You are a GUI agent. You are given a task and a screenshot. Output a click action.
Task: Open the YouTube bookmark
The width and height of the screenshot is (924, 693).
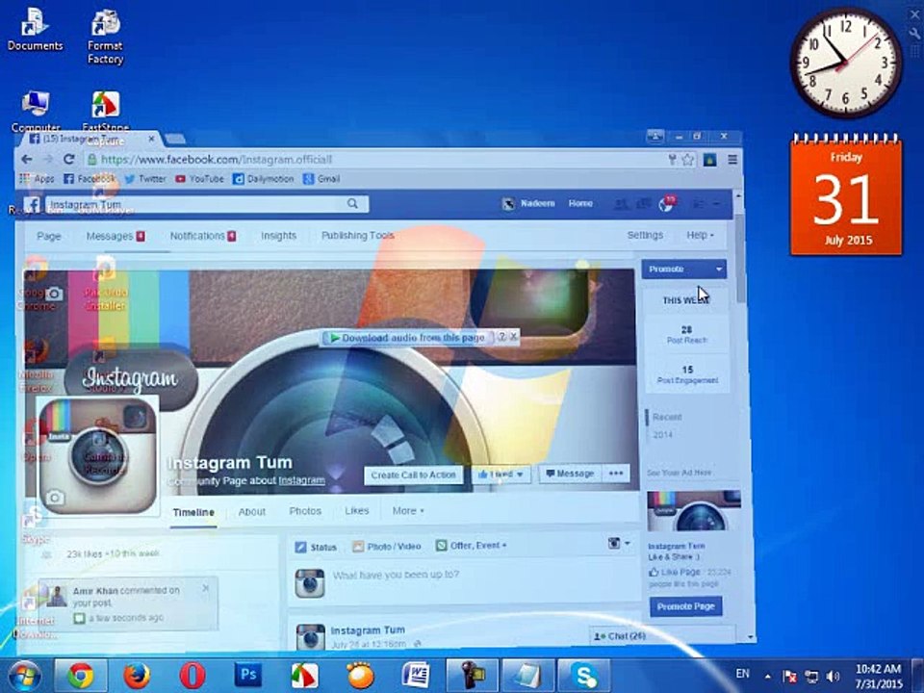tap(199, 179)
